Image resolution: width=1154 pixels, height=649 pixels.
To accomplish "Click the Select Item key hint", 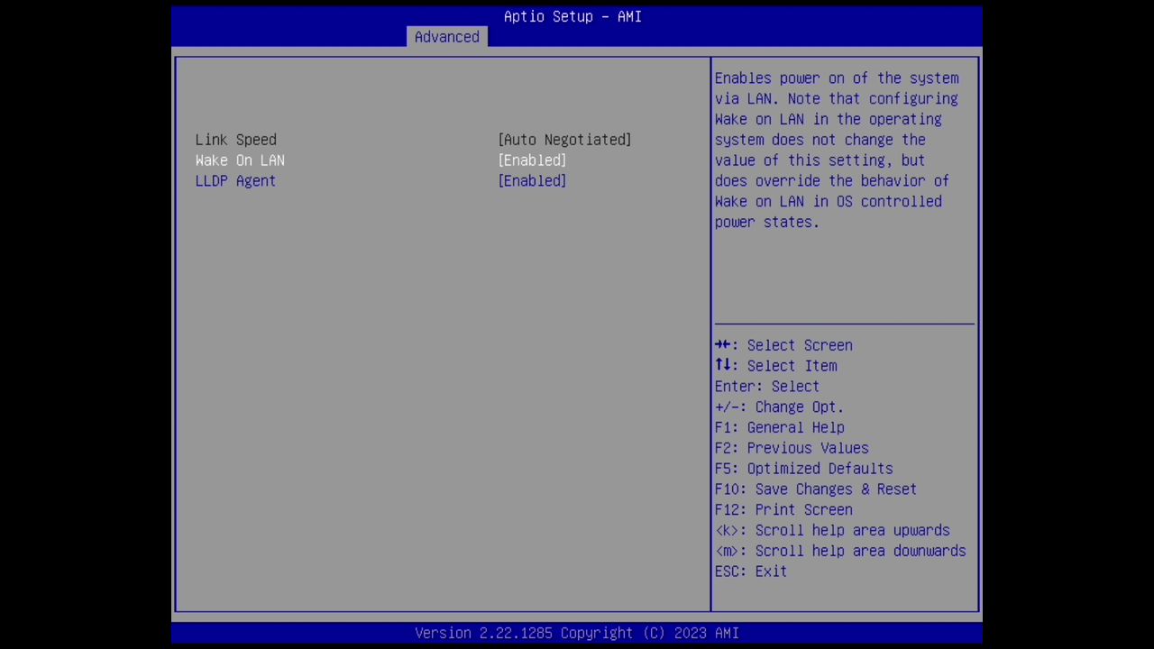I will click(x=776, y=366).
